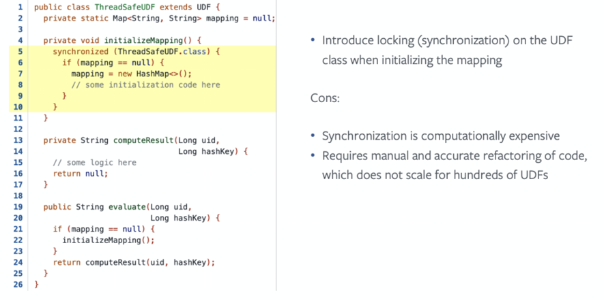
Task: Click 'Long hashKey' parameter on line 14
Action: 205,151
